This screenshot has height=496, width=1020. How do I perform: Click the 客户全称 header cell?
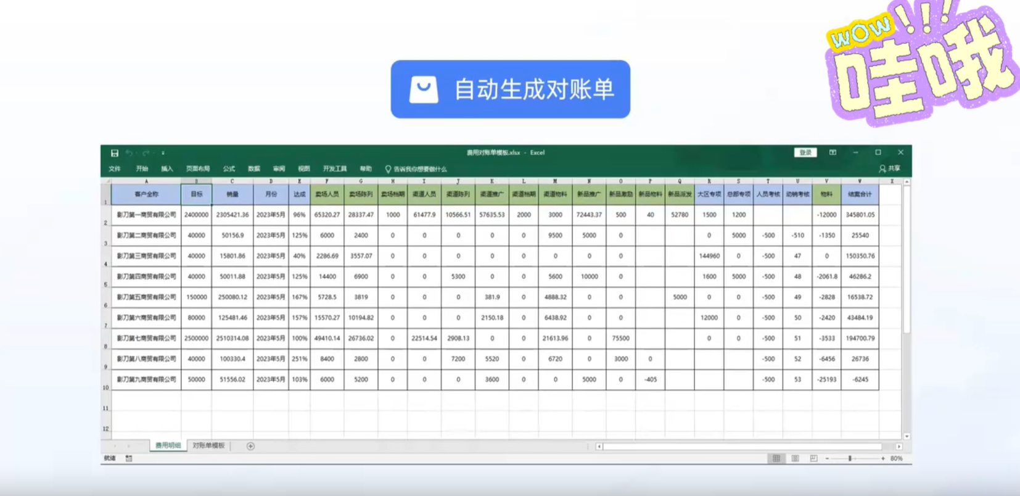pyautogui.click(x=146, y=194)
